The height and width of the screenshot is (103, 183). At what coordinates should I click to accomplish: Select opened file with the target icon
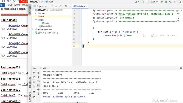[x=52, y=6]
